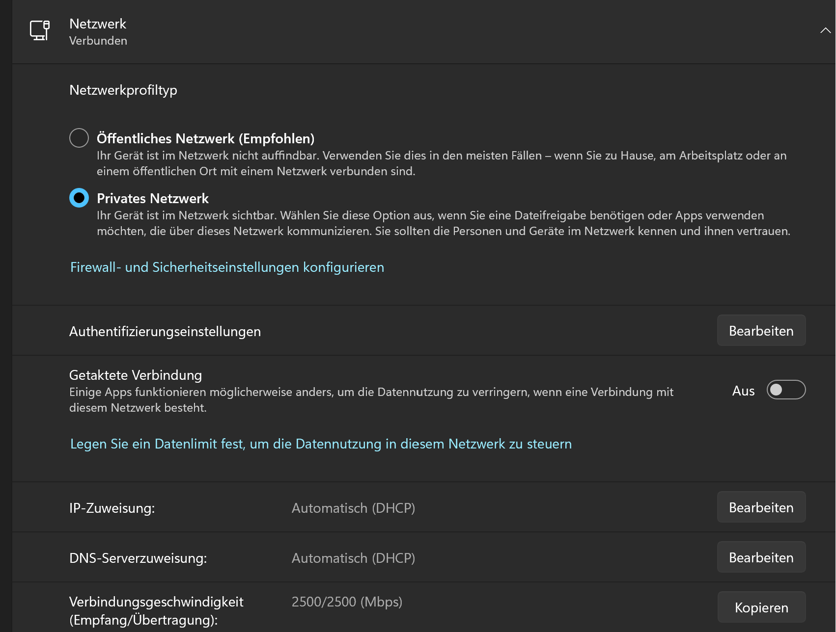This screenshot has height=632, width=836.
Task: Click the DNS-Serverzuweisung Automatisch (DHCP) value
Action: point(353,558)
